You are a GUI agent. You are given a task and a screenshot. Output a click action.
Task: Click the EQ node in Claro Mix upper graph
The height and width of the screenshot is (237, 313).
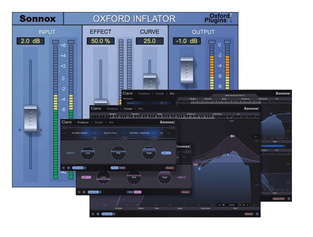(271, 114)
